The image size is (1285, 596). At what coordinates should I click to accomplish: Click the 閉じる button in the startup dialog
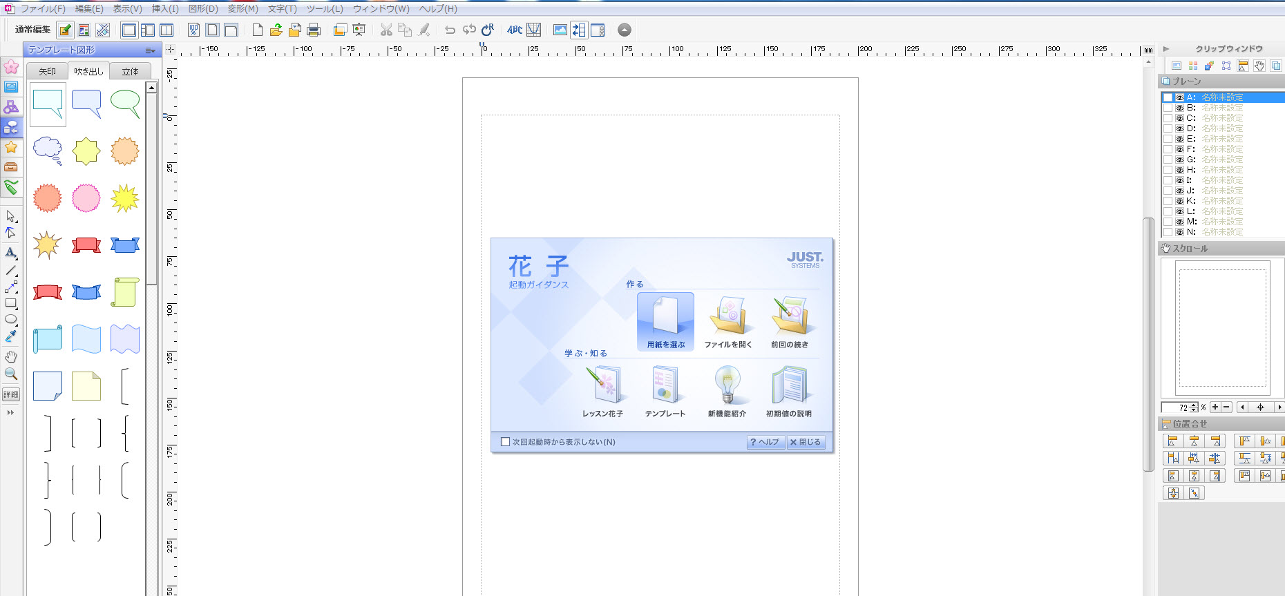pos(806,442)
